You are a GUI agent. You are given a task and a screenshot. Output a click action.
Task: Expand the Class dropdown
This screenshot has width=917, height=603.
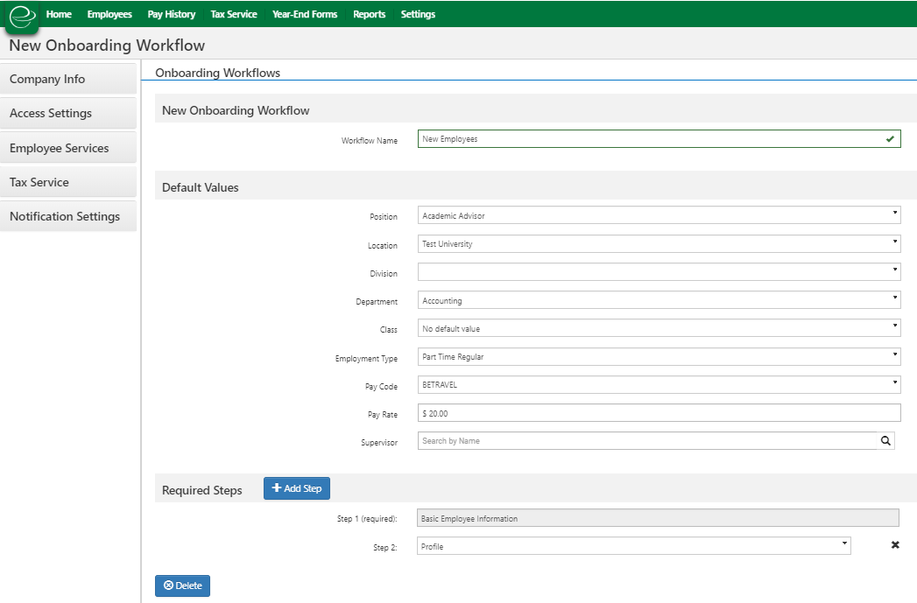click(x=660, y=328)
